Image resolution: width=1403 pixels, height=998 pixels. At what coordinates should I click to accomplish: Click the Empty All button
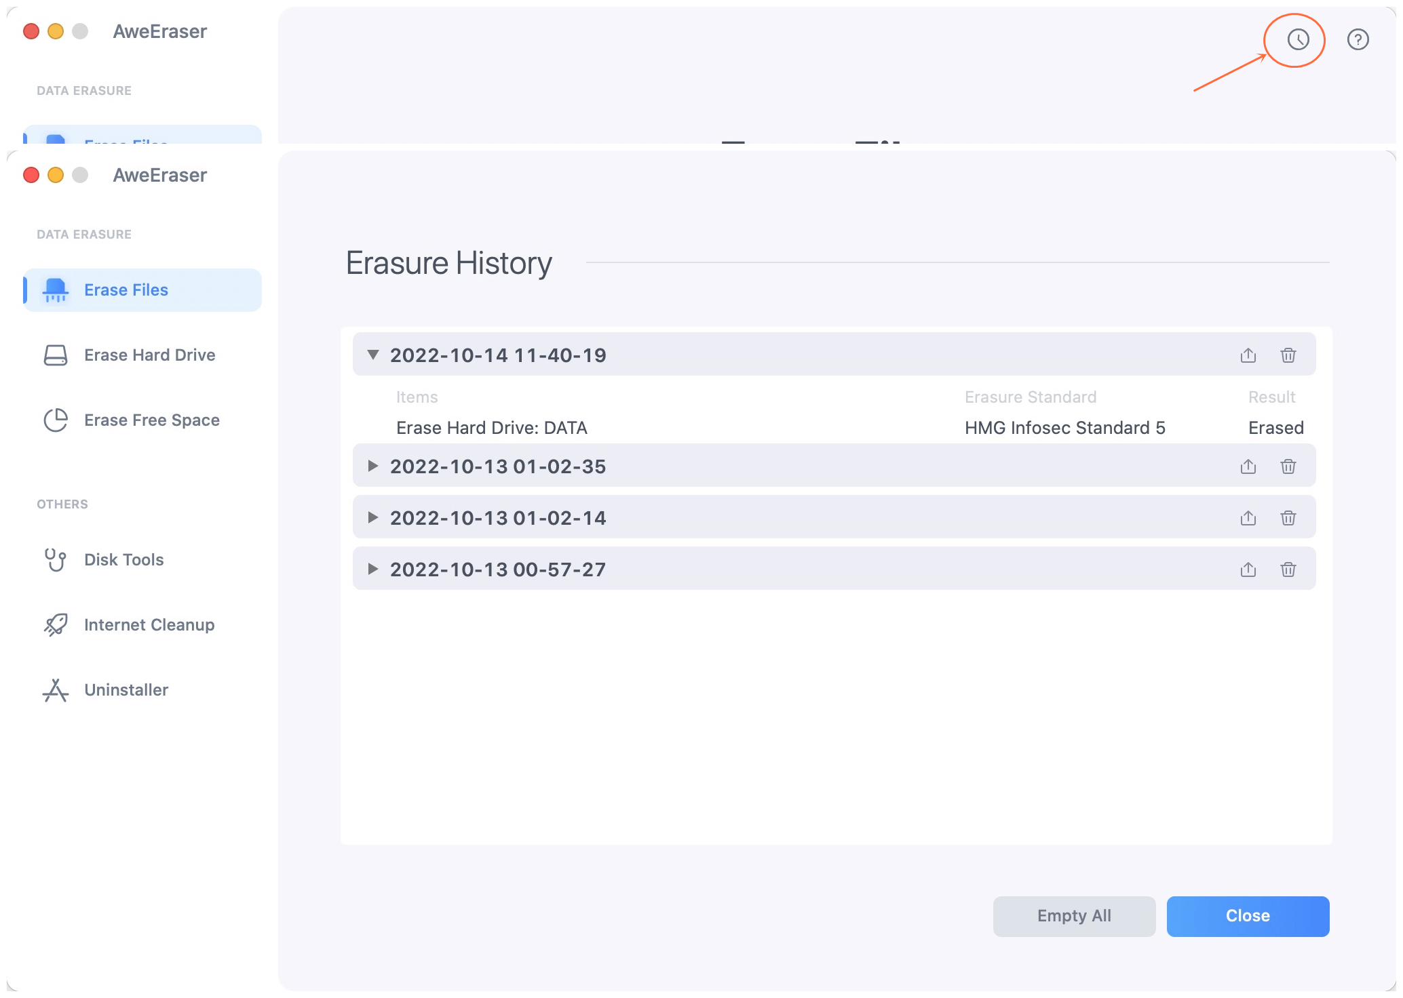(1073, 916)
